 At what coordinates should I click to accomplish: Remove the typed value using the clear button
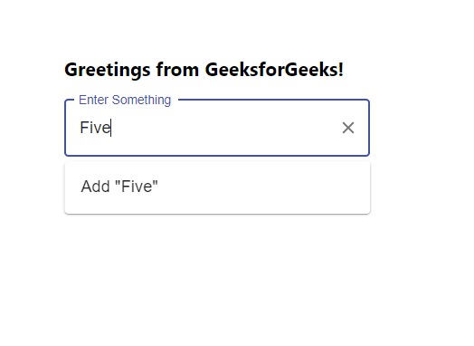click(348, 128)
